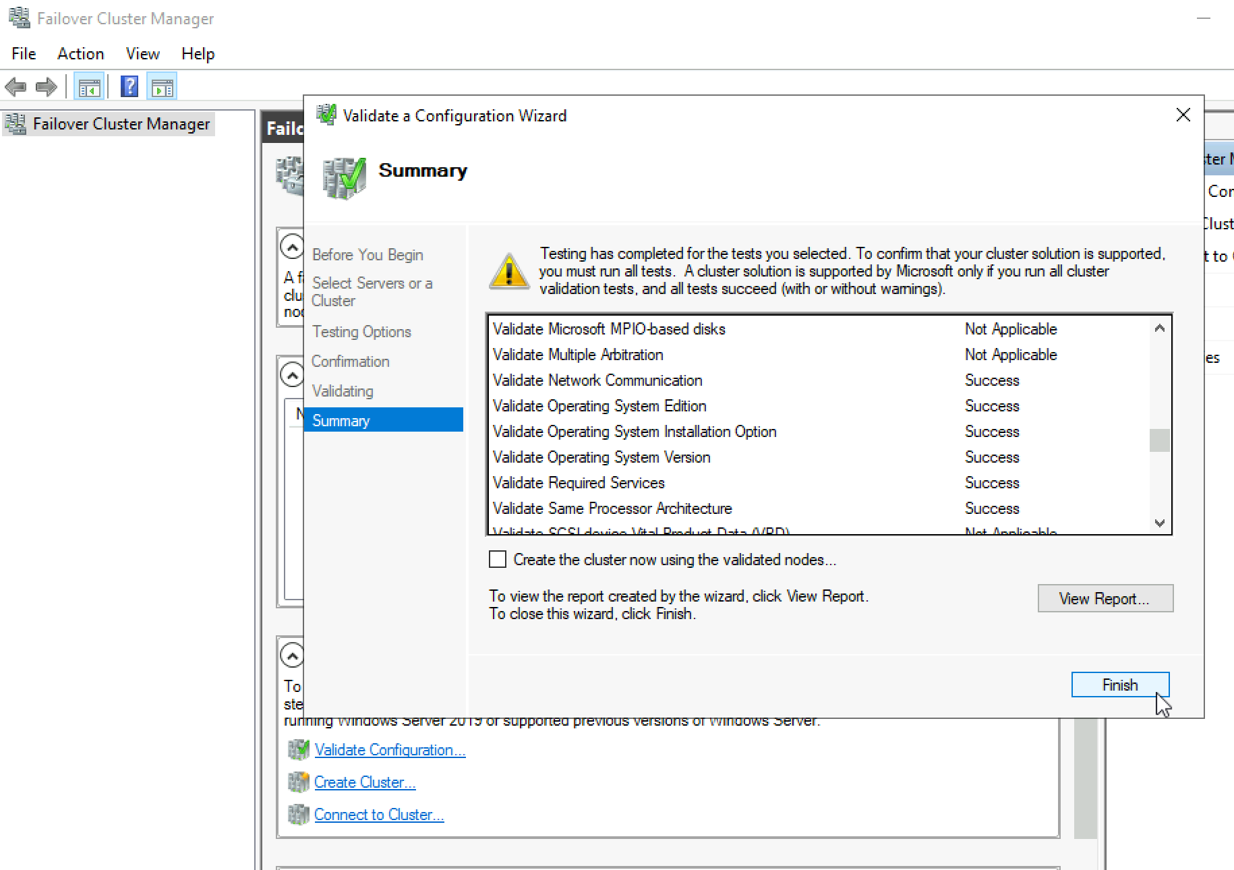Select the highlighted Summary wizard step
Screen dimensions: 1234x870
pos(384,419)
